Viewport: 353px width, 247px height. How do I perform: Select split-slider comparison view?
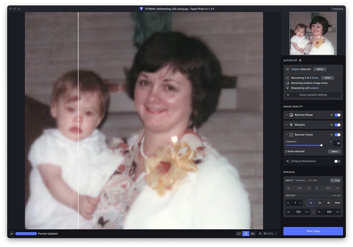[x=246, y=234]
